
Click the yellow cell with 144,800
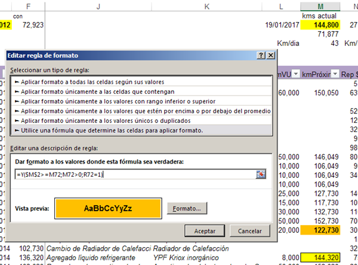(x=320, y=25)
